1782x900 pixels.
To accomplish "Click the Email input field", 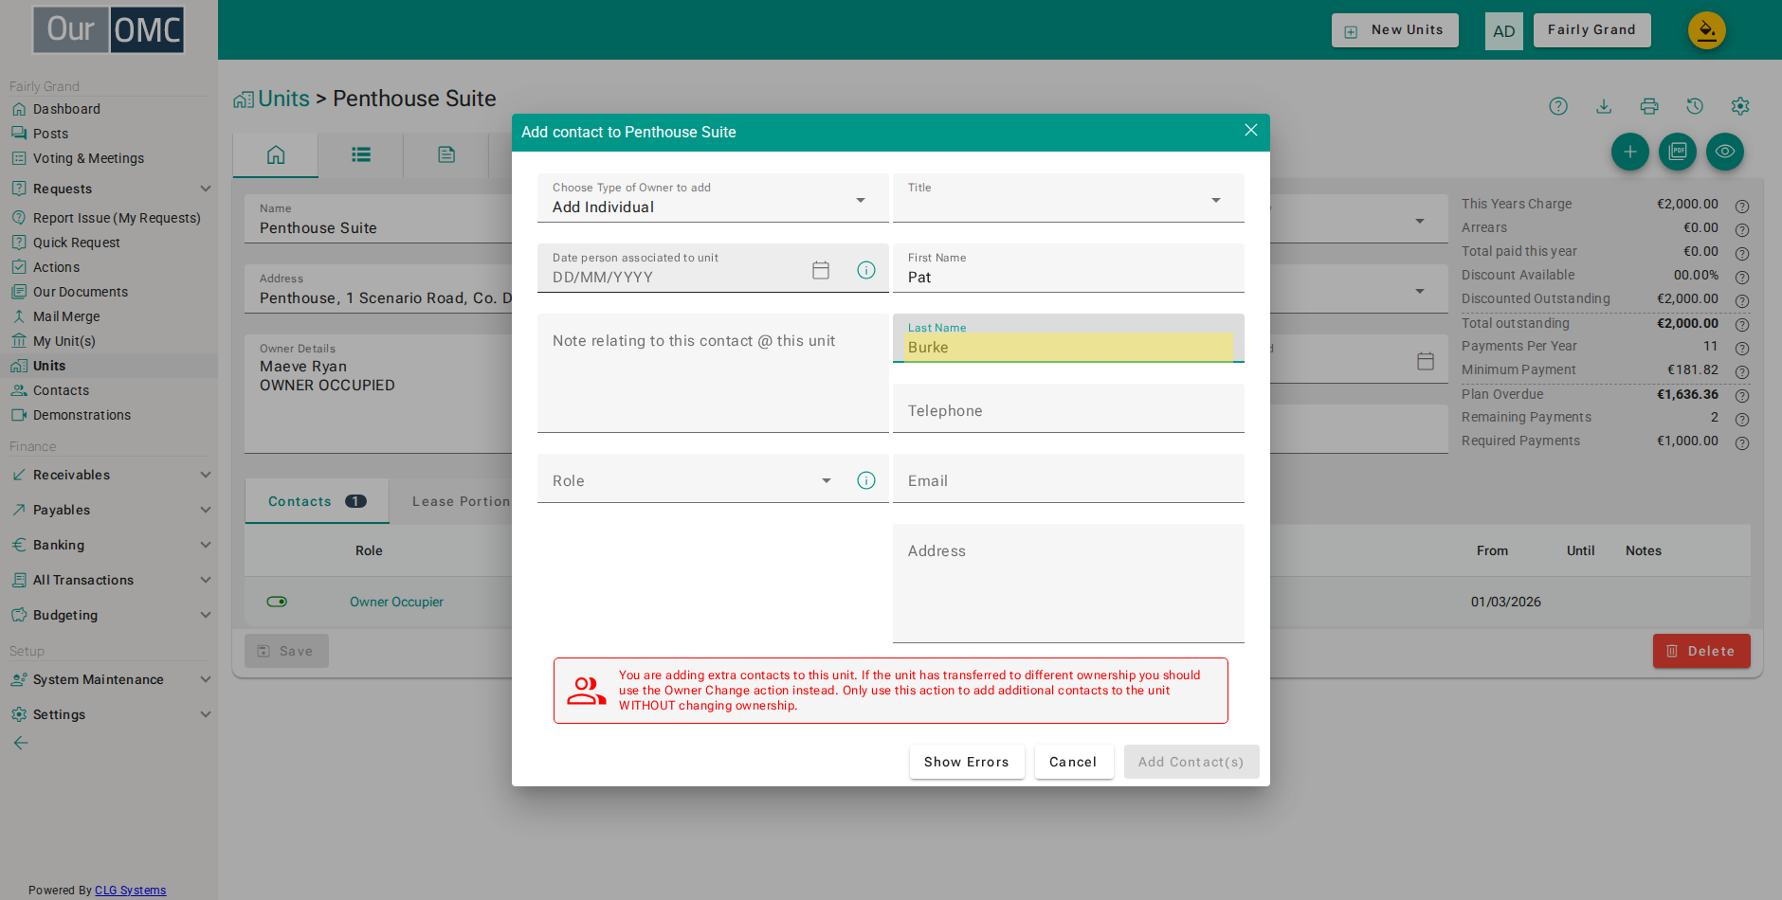I will [1068, 478].
